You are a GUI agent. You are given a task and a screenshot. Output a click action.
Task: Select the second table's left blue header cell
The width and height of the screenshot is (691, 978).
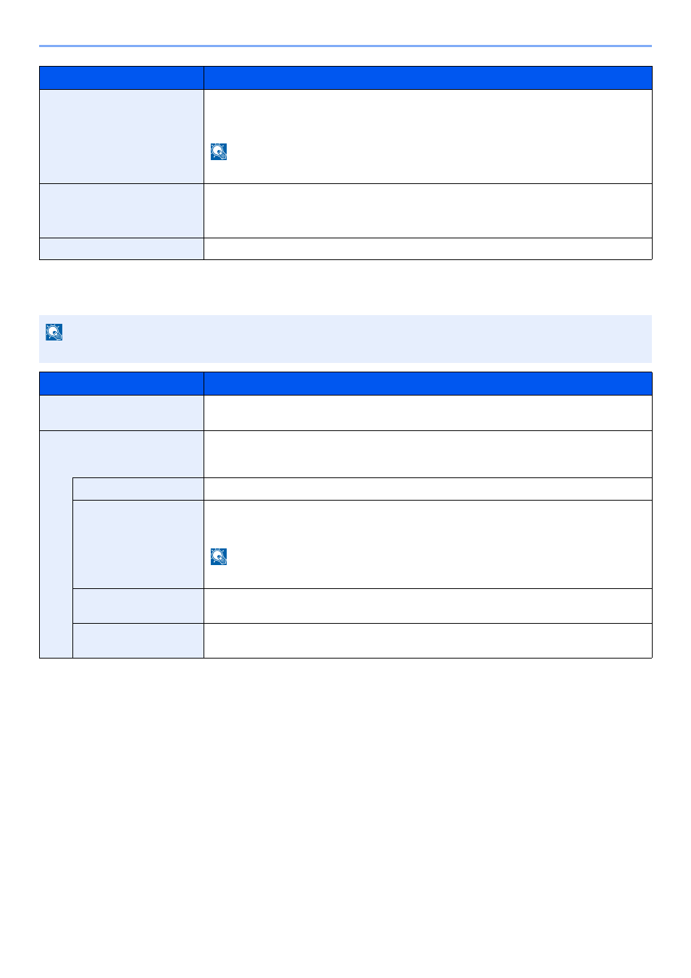click(x=122, y=384)
